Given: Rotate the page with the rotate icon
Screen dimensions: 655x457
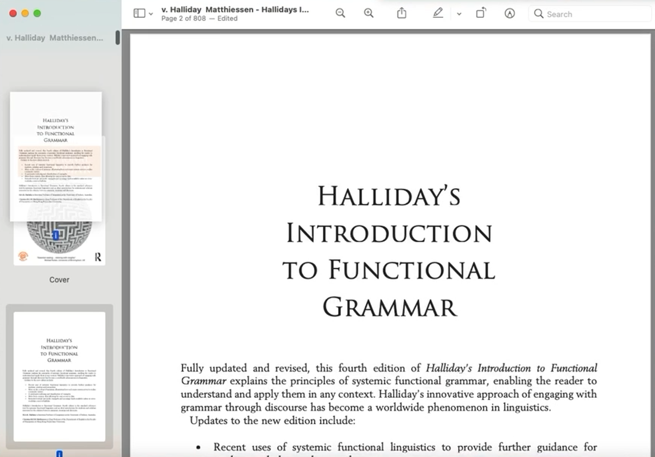Looking at the screenshot, I should tap(481, 14).
